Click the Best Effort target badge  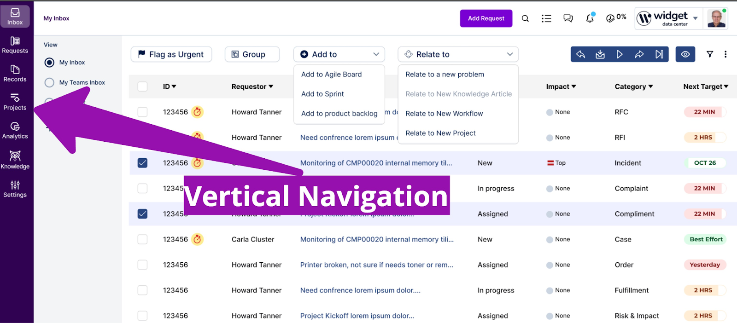click(706, 239)
